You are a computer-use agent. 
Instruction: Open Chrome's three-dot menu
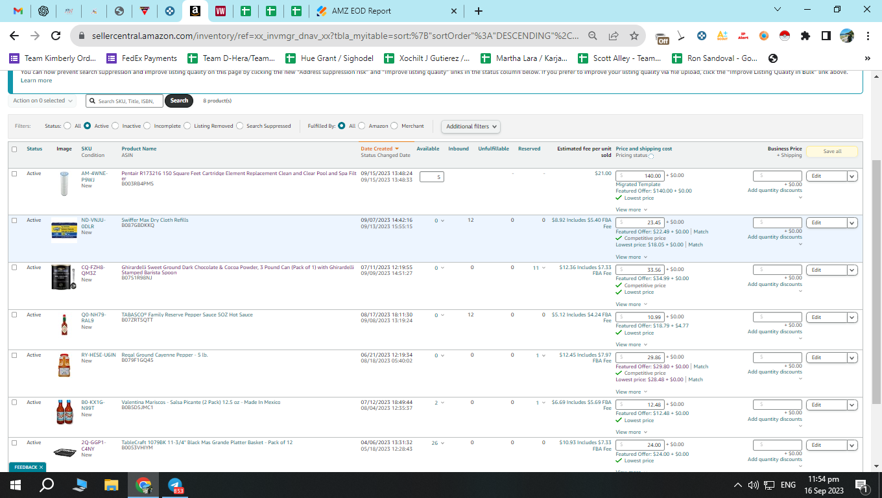pyautogui.click(x=868, y=36)
